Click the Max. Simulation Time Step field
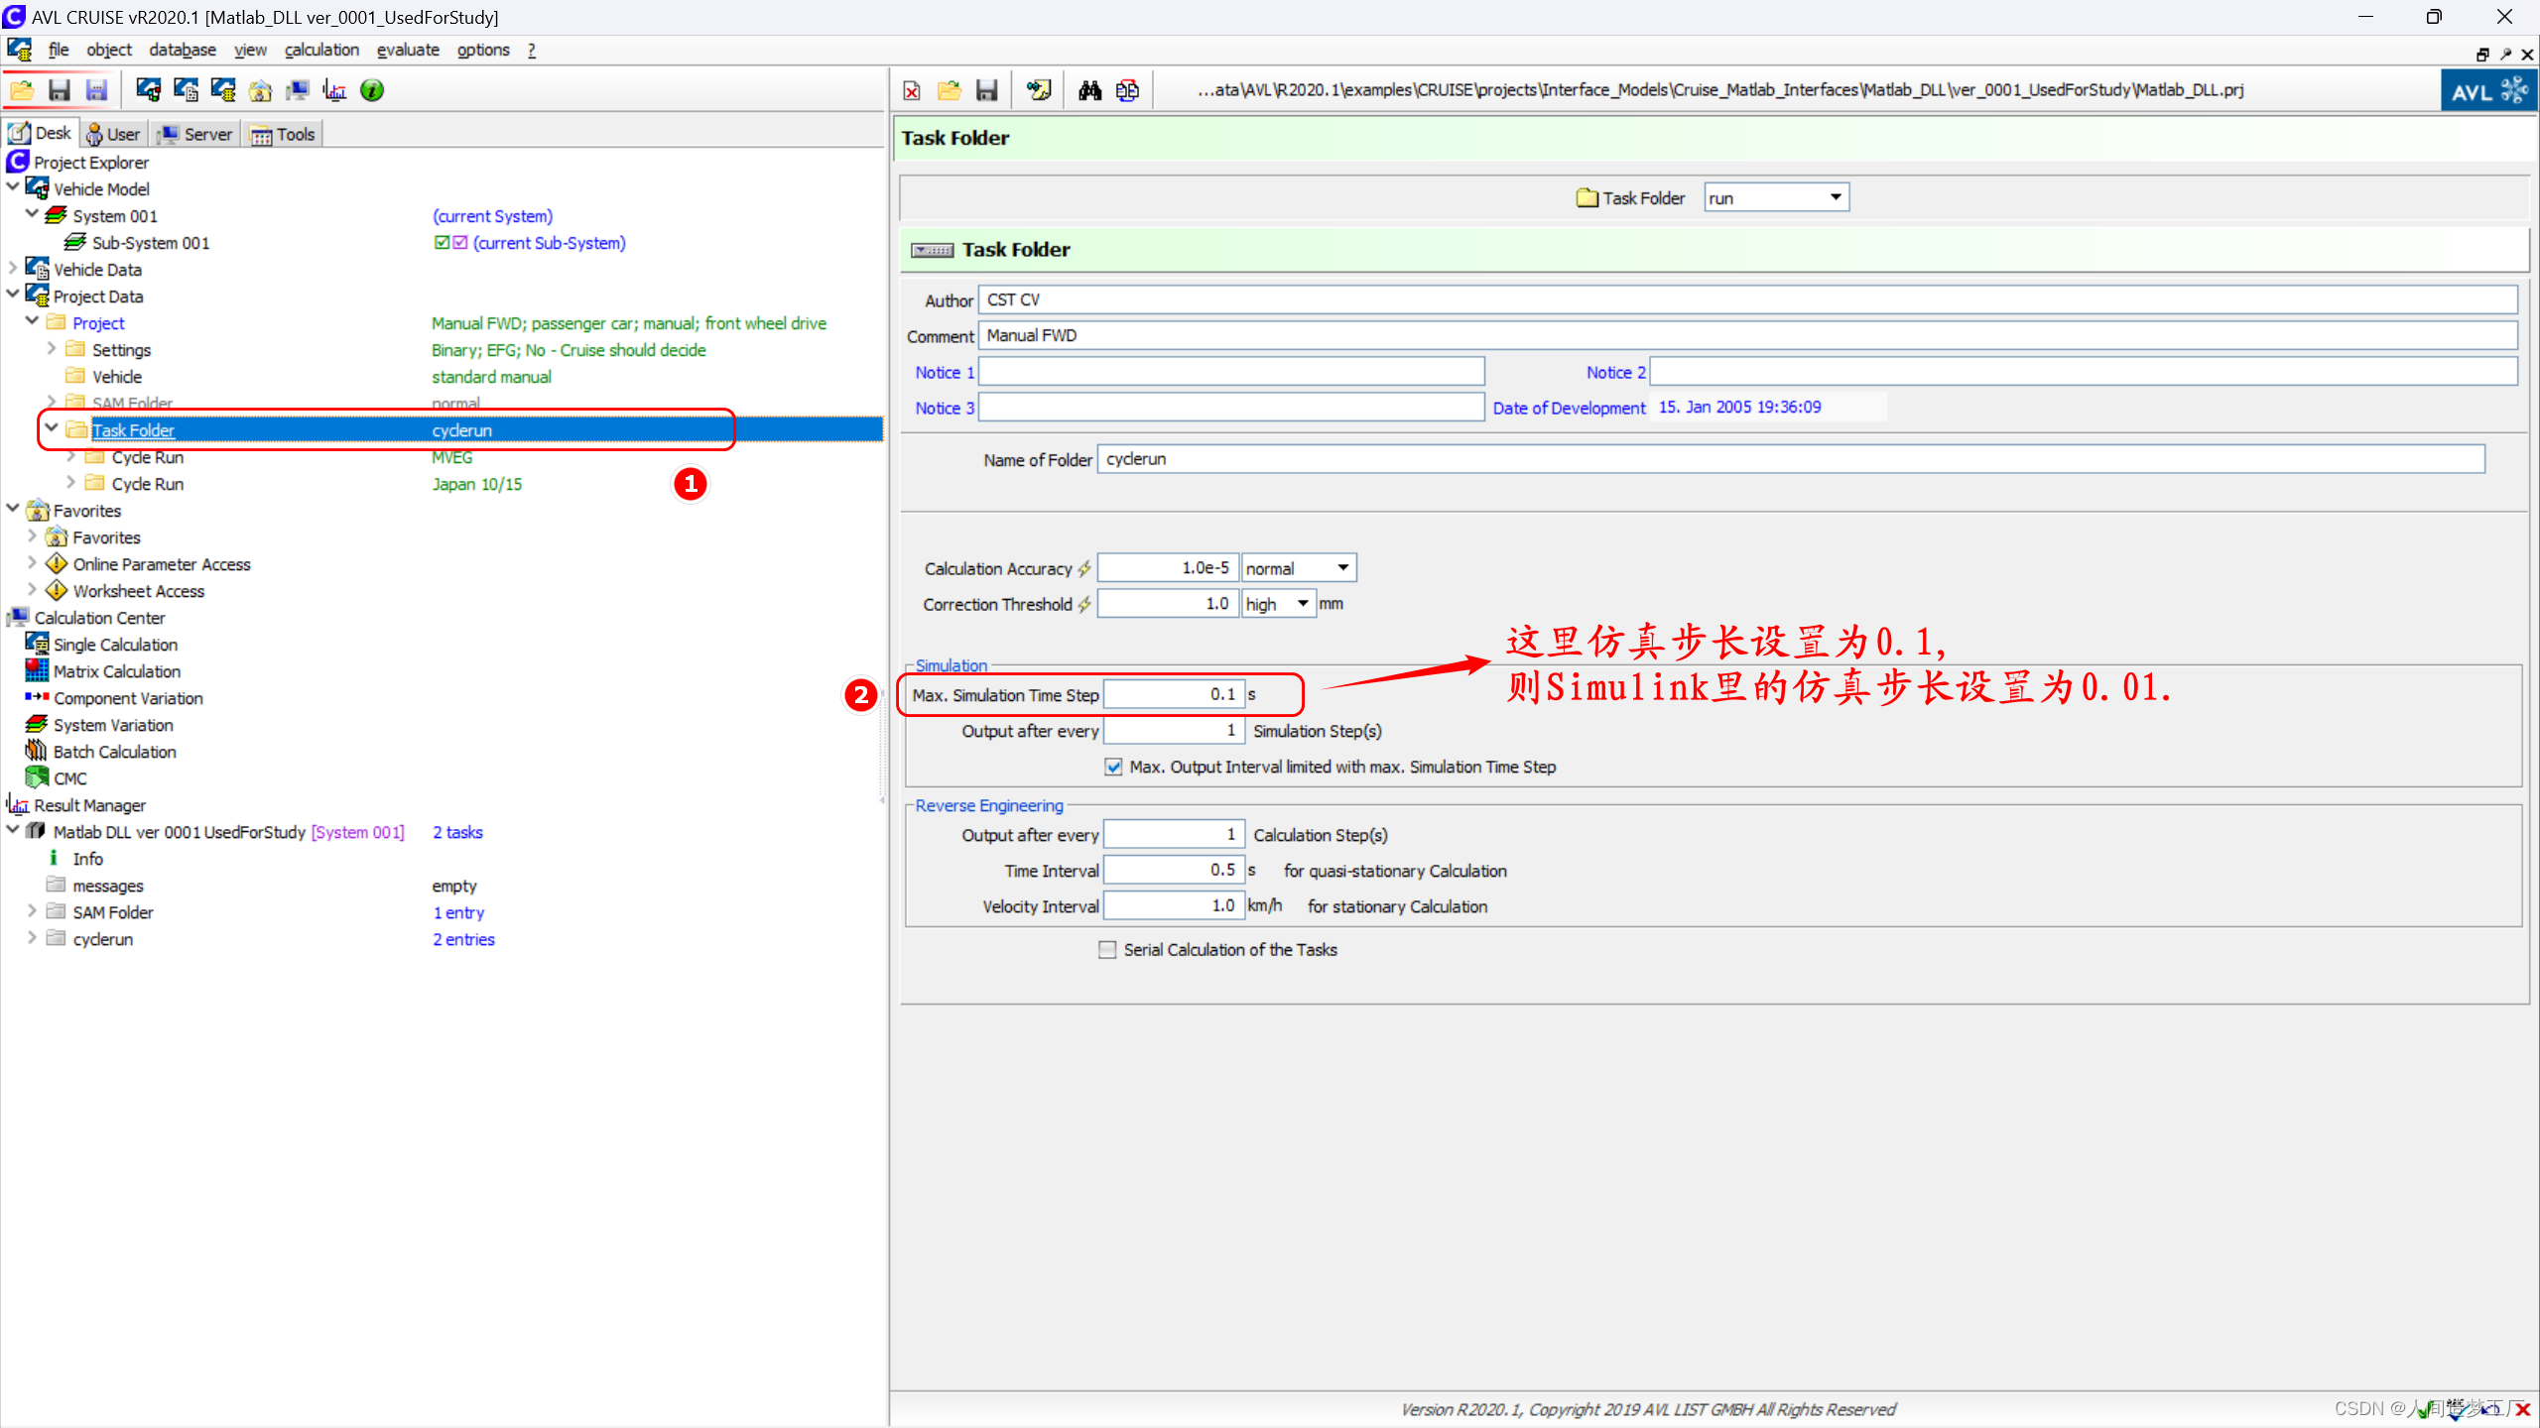Viewport: 2540px width, 1428px height. 1173,694
